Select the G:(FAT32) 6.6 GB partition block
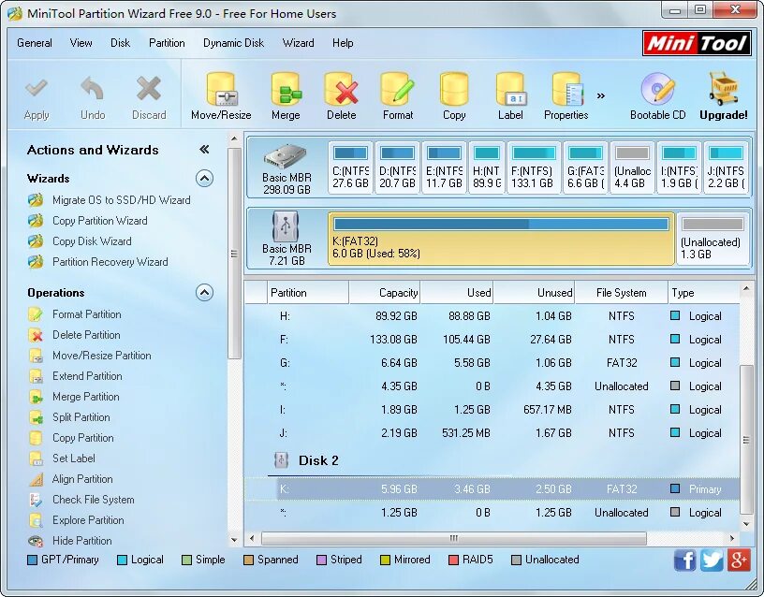 coord(585,167)
